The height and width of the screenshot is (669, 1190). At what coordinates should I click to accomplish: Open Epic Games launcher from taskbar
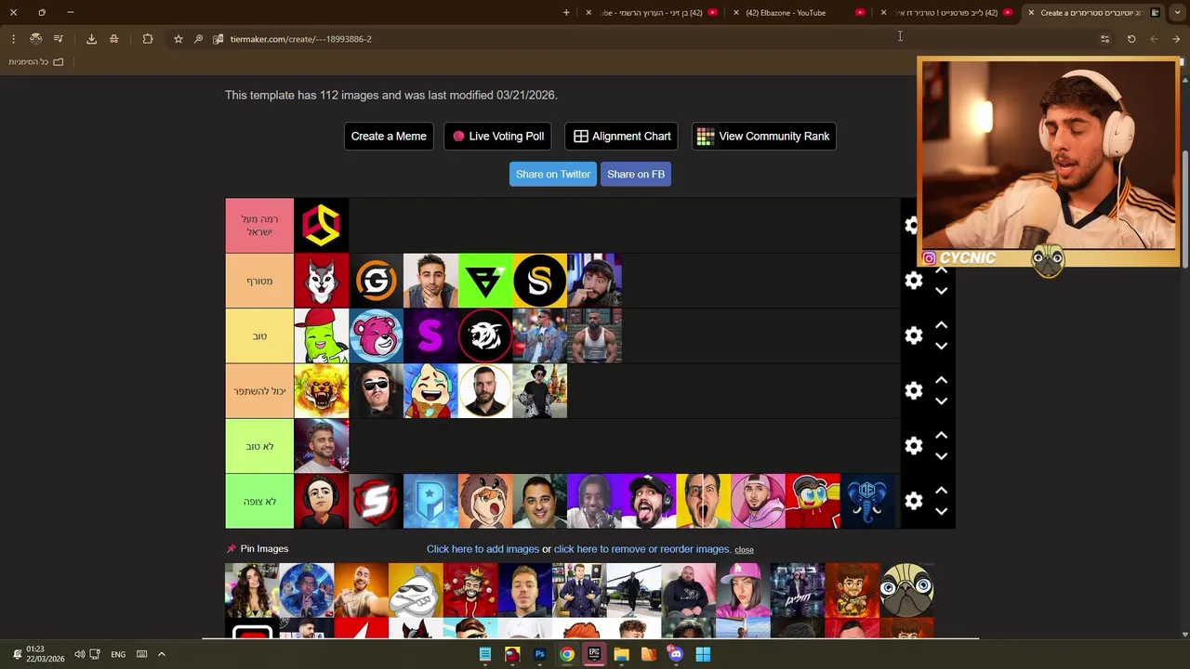[x=594, y=654]
